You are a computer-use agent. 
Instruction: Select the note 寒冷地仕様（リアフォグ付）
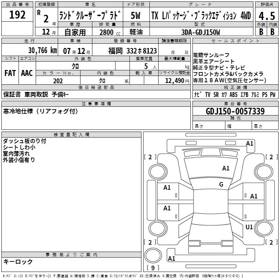(41, 111)
